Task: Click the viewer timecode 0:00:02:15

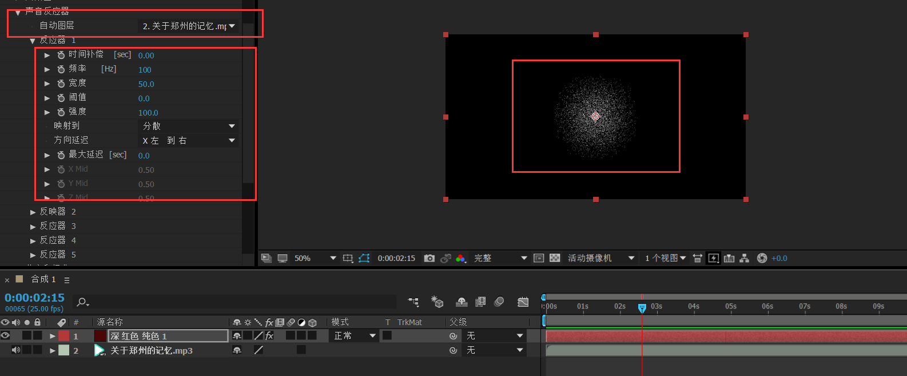Action: (x=396, y=258)
